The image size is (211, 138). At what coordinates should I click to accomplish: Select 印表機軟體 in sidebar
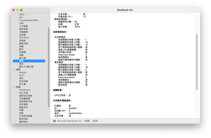tap(25, 99)
